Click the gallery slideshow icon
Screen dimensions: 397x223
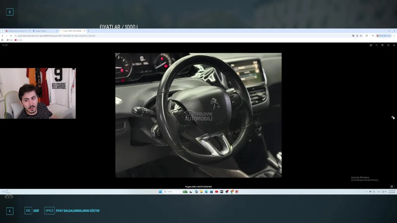click(x=371, y=45)
